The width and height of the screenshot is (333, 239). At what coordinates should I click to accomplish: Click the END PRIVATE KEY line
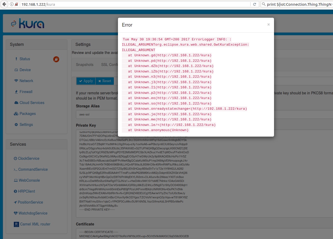[97, 210]
